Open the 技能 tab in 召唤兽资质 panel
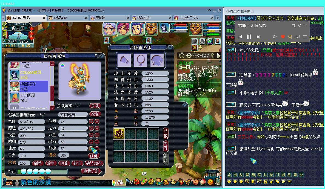325x189 pixels. (166, 133)
